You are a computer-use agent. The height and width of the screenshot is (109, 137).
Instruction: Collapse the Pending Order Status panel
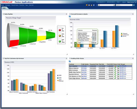pos(70,58)
